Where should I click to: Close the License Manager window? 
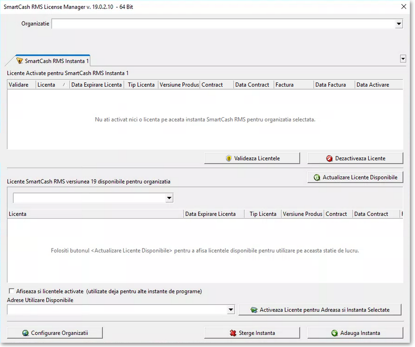(404, 7)
